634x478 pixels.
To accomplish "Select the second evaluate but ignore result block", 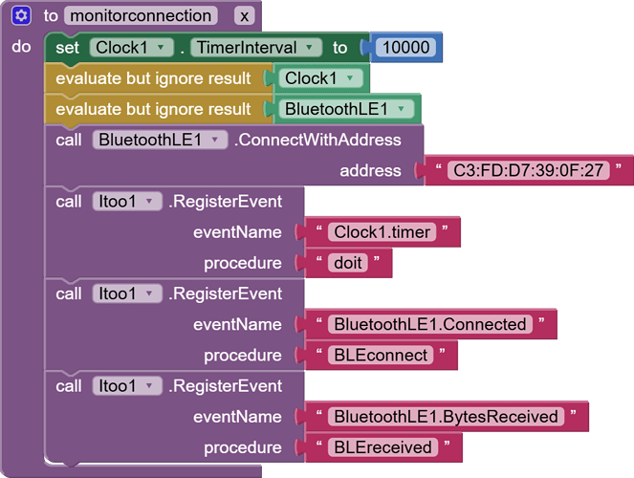I will (x=153, y=109).
